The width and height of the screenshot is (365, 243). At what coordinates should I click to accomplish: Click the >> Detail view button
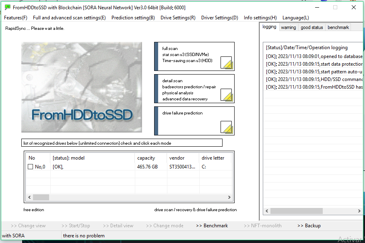(x=118, y=226)
